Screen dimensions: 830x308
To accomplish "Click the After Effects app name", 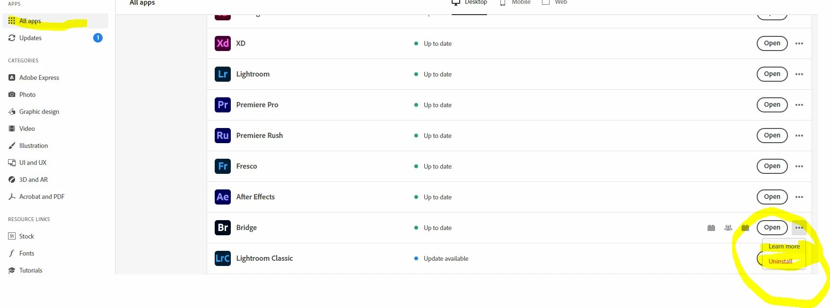I will coord(255,197).
